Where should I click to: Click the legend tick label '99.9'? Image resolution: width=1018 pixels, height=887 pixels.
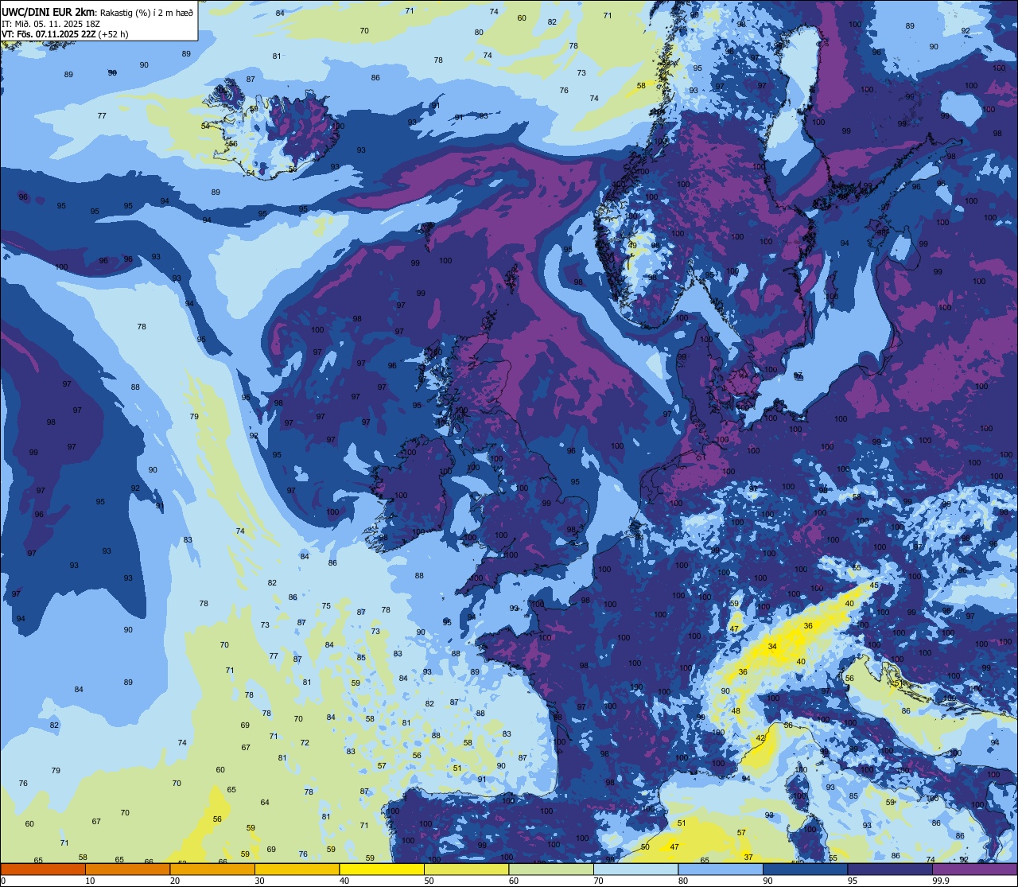941,880
